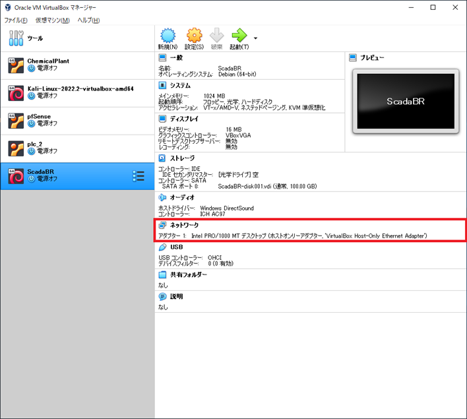Open the ScadaBR machine tools list-menu icon
Image resolution: width=467 pixels, height=419 pixels.
tap(139, 176)
